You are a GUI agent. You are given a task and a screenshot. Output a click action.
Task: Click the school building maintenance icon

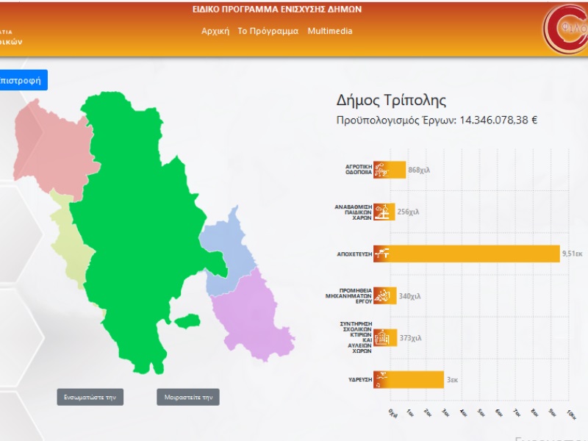pyautogui.click(x=381, y=338)
